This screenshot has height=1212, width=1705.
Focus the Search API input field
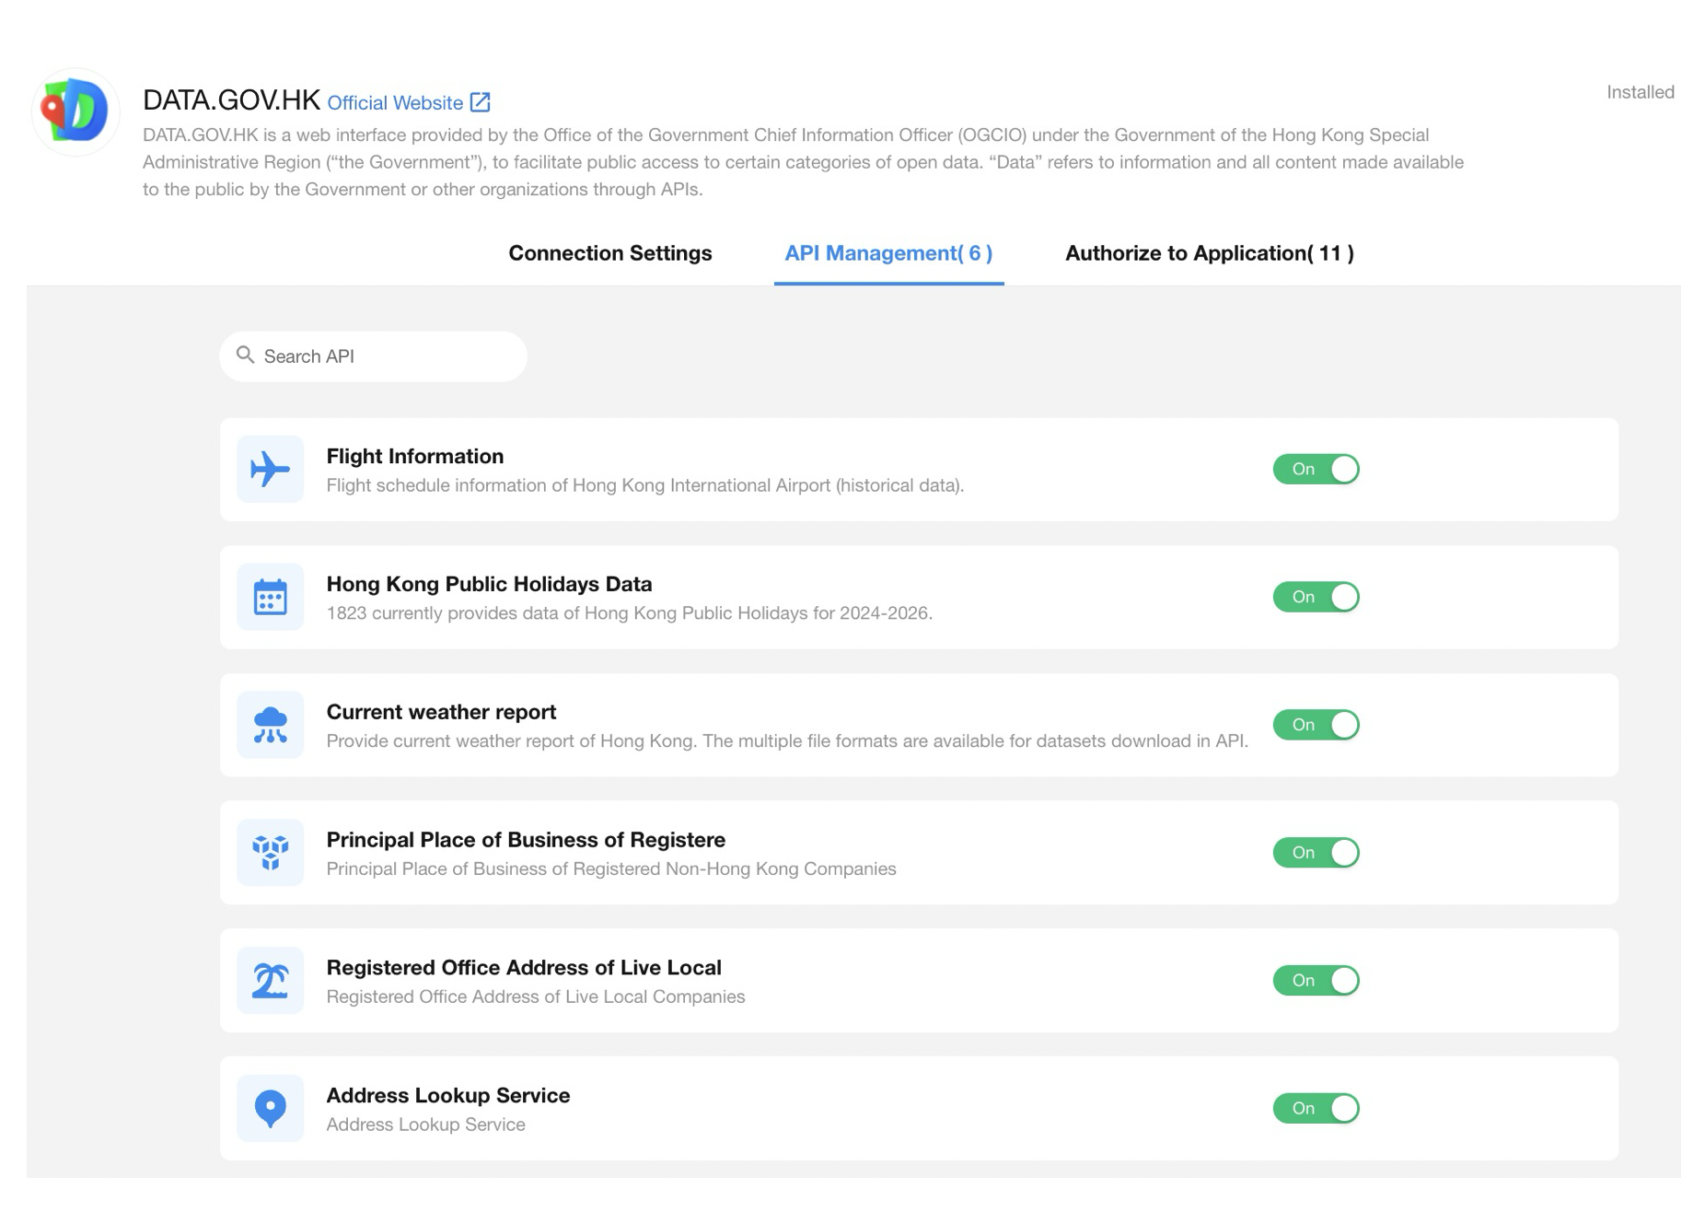pos(373,356)
